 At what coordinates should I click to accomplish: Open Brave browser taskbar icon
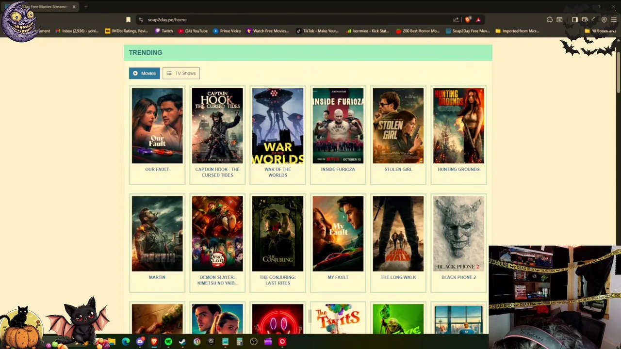(154, 342)
